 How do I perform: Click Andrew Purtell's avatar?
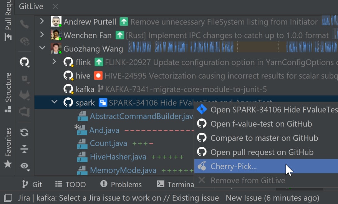click(x=56, y=21)
